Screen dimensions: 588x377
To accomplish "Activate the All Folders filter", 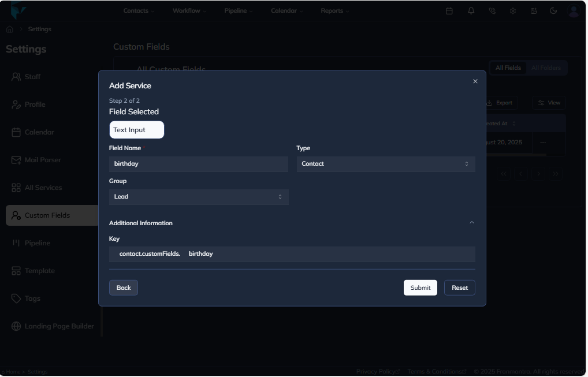I will [546, 68].
